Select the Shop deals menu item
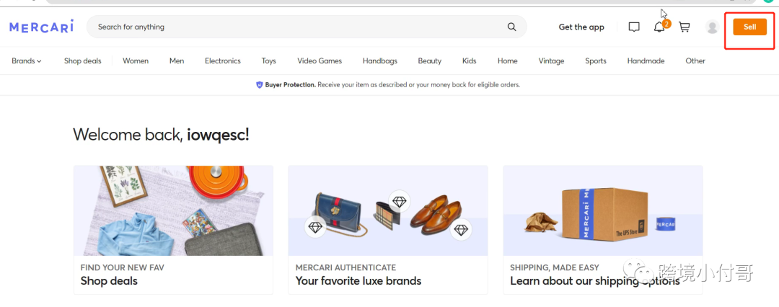Screen dimensions: 779x307 [x=82, y=61]
